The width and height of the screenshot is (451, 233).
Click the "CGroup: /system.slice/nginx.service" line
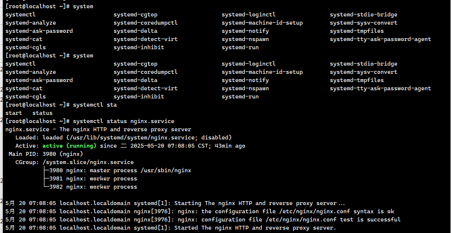[x=74, y=162]
